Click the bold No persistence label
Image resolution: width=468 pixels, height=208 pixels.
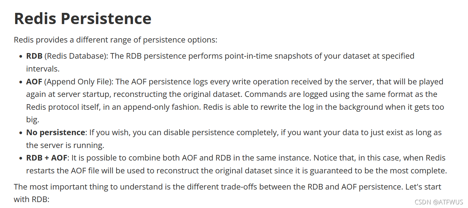click(x=56, y=133)
